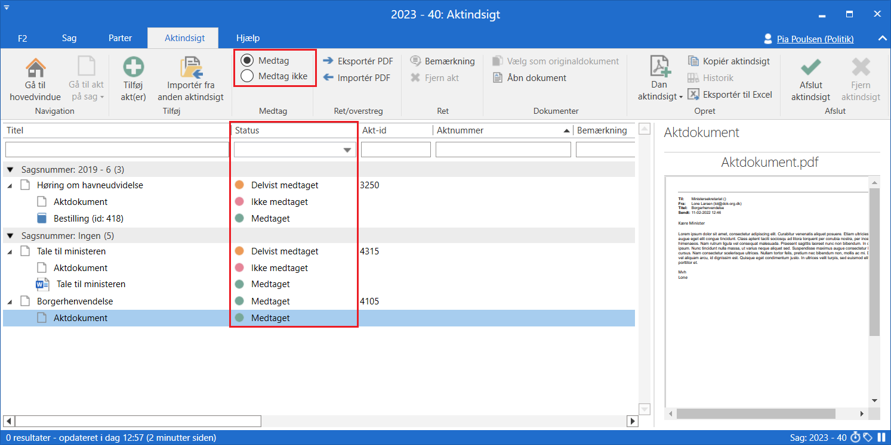
Task: Collapse the Borgerhenvendelse row
Action: click(x=10, y=302)
